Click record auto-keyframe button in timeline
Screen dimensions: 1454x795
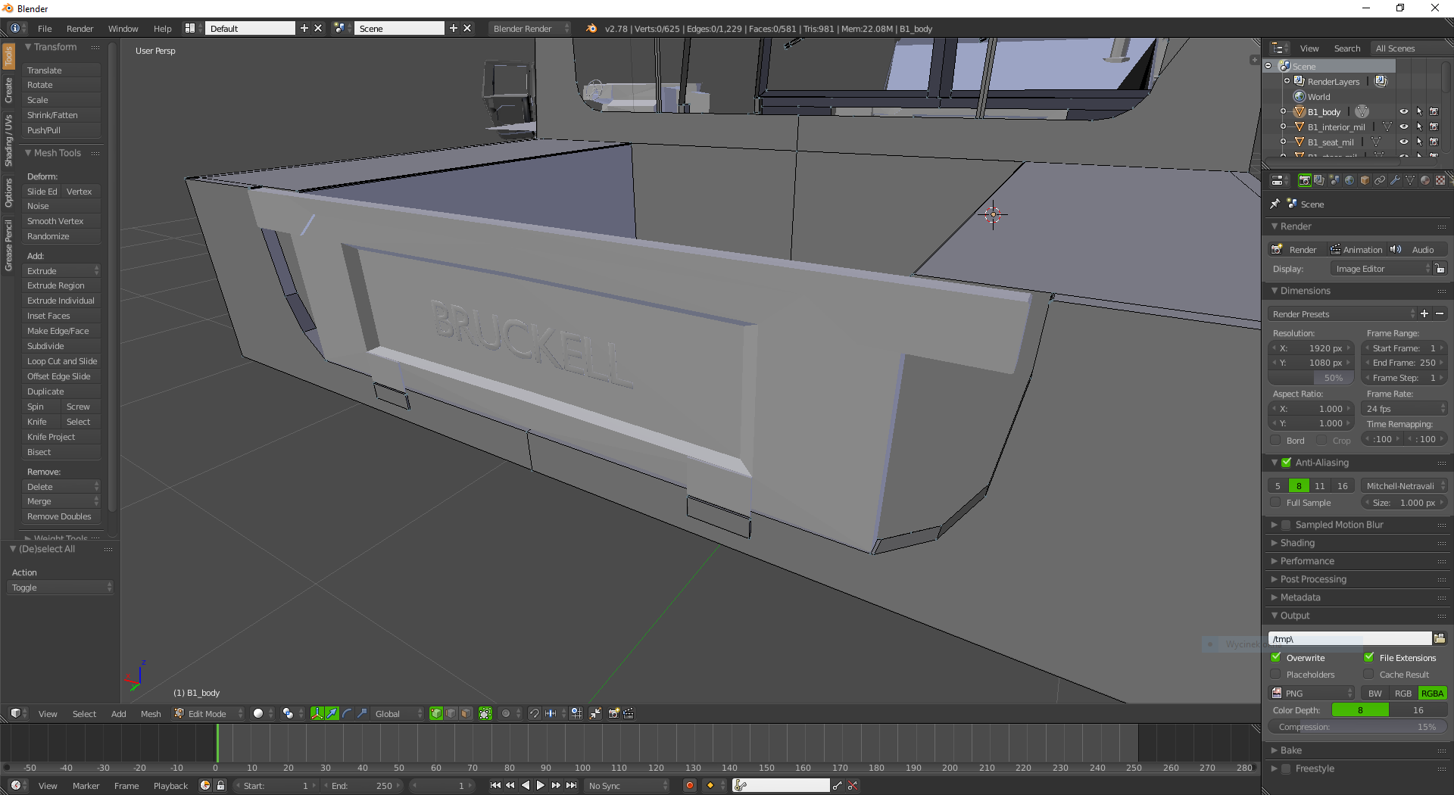click(689, 785)
